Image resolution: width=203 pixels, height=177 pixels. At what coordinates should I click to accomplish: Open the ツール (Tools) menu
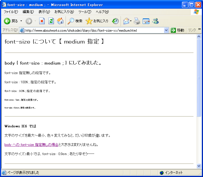tap(84, 12)
